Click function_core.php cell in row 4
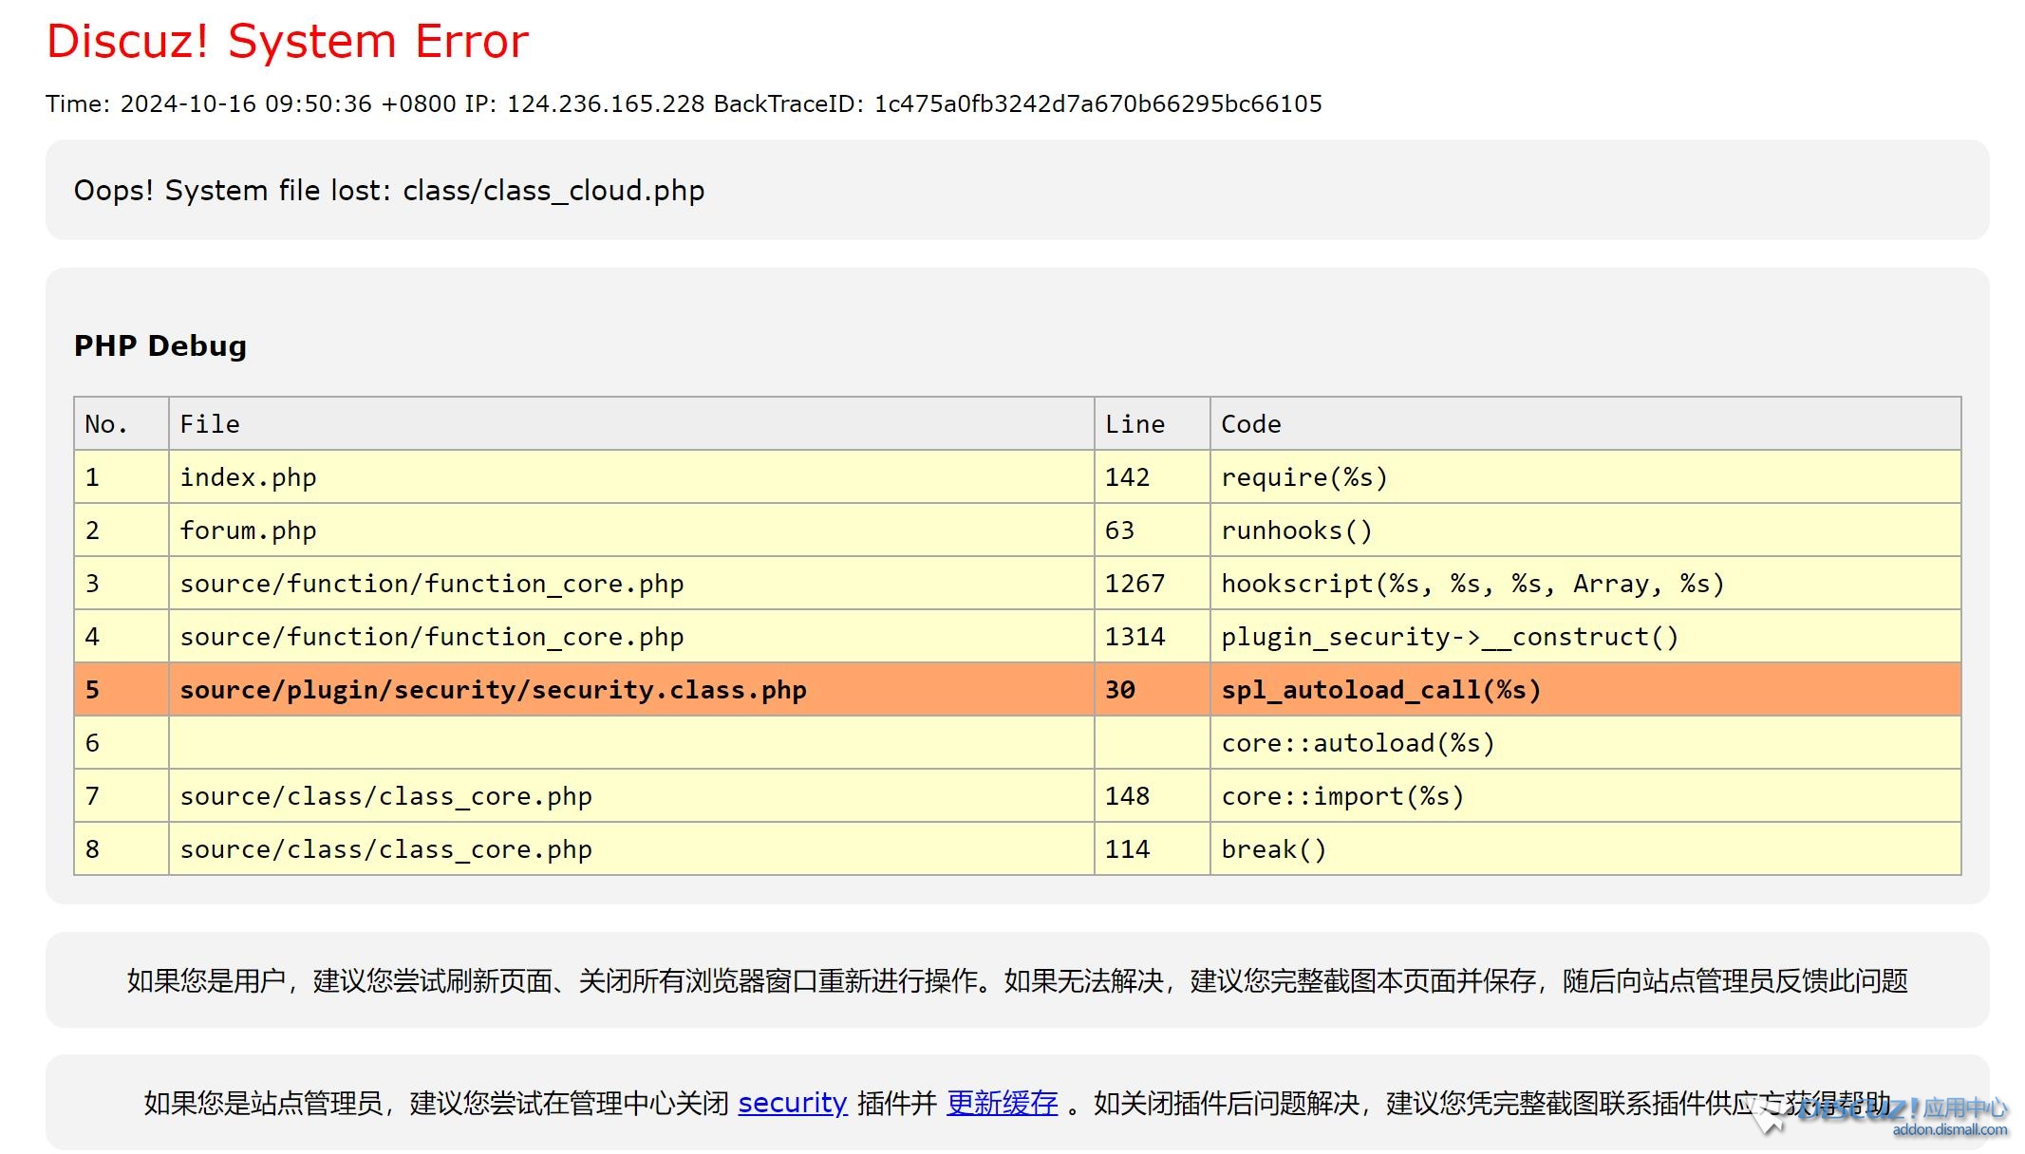2025x1154 pixels. 631,636
